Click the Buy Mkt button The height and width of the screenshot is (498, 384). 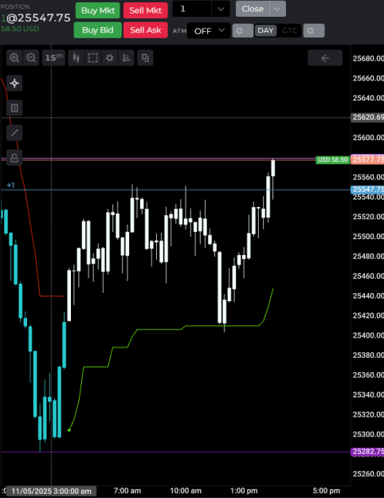pyautogui.click(x=98, y=10)
